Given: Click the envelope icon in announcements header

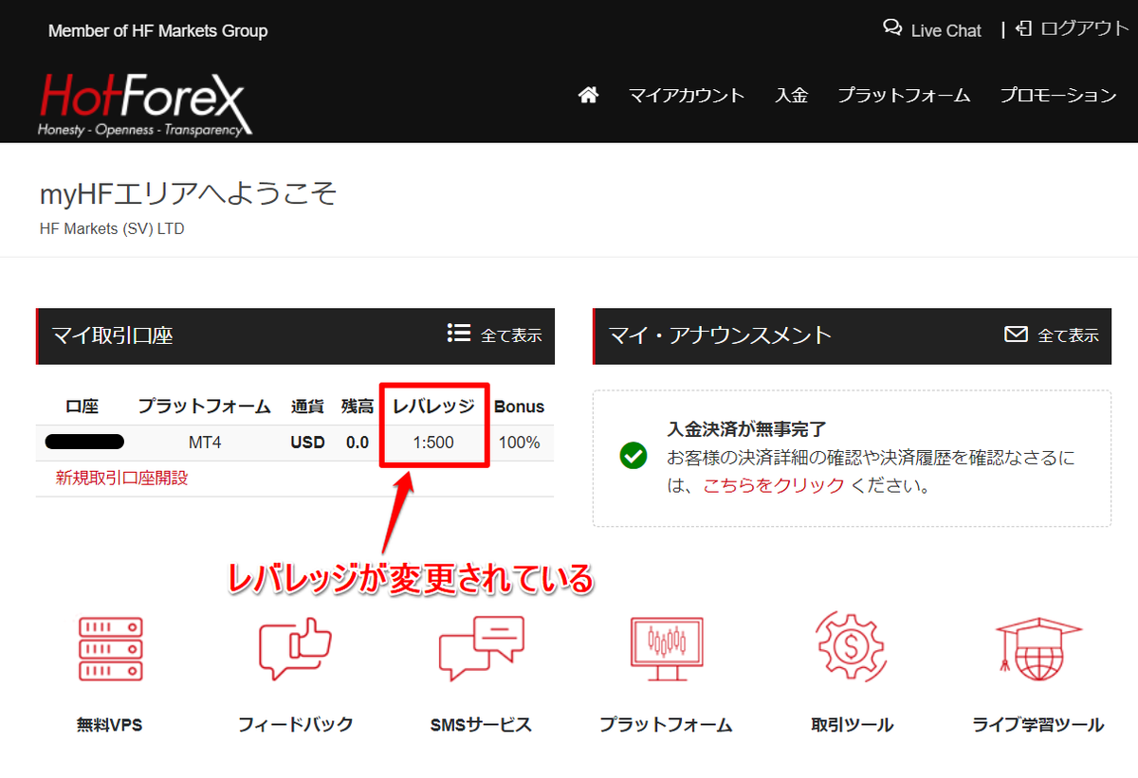Looking at the screenshot, I should pyautogui.click(x=1016, y=335).
